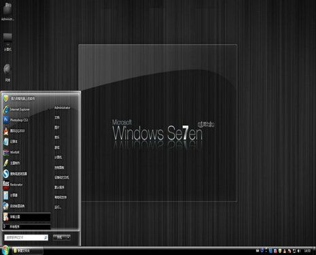Image resolution: width=316 pixels, height=255 pixels.
Task: Open the Administrator folder link in the Start menu
Action: pyautogui.click(x=63, y=107)
